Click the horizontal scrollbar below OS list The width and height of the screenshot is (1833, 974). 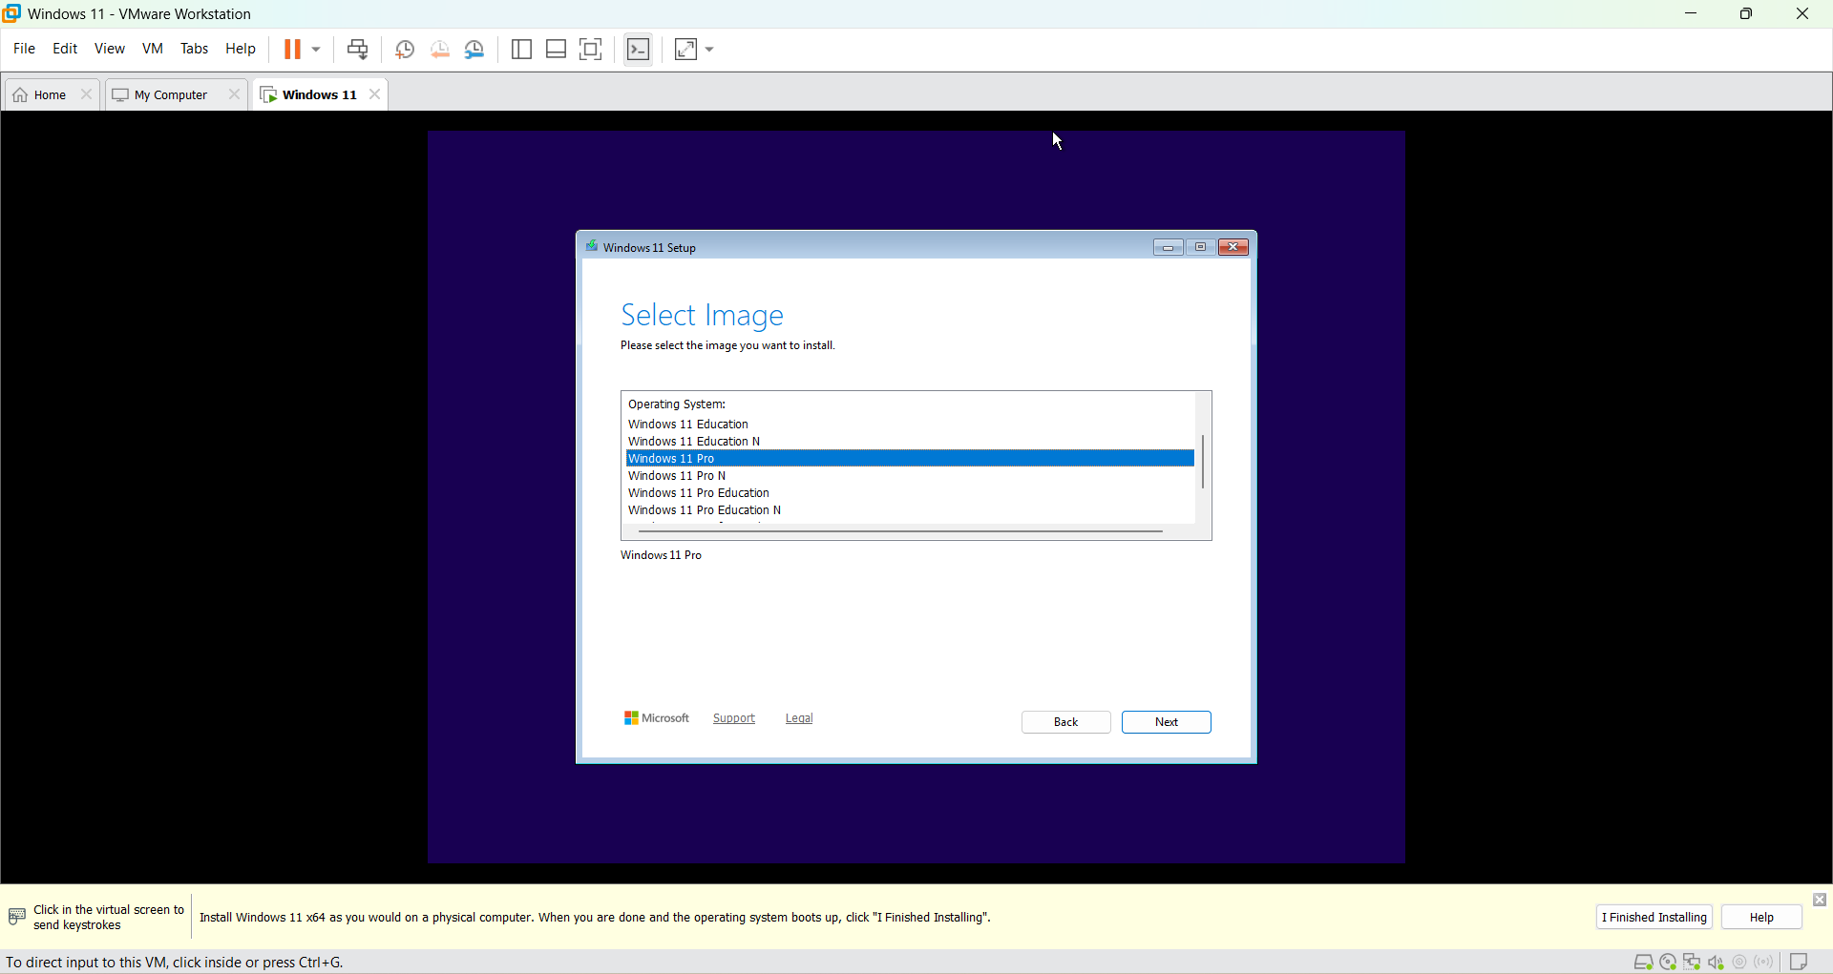click(900, 531)
